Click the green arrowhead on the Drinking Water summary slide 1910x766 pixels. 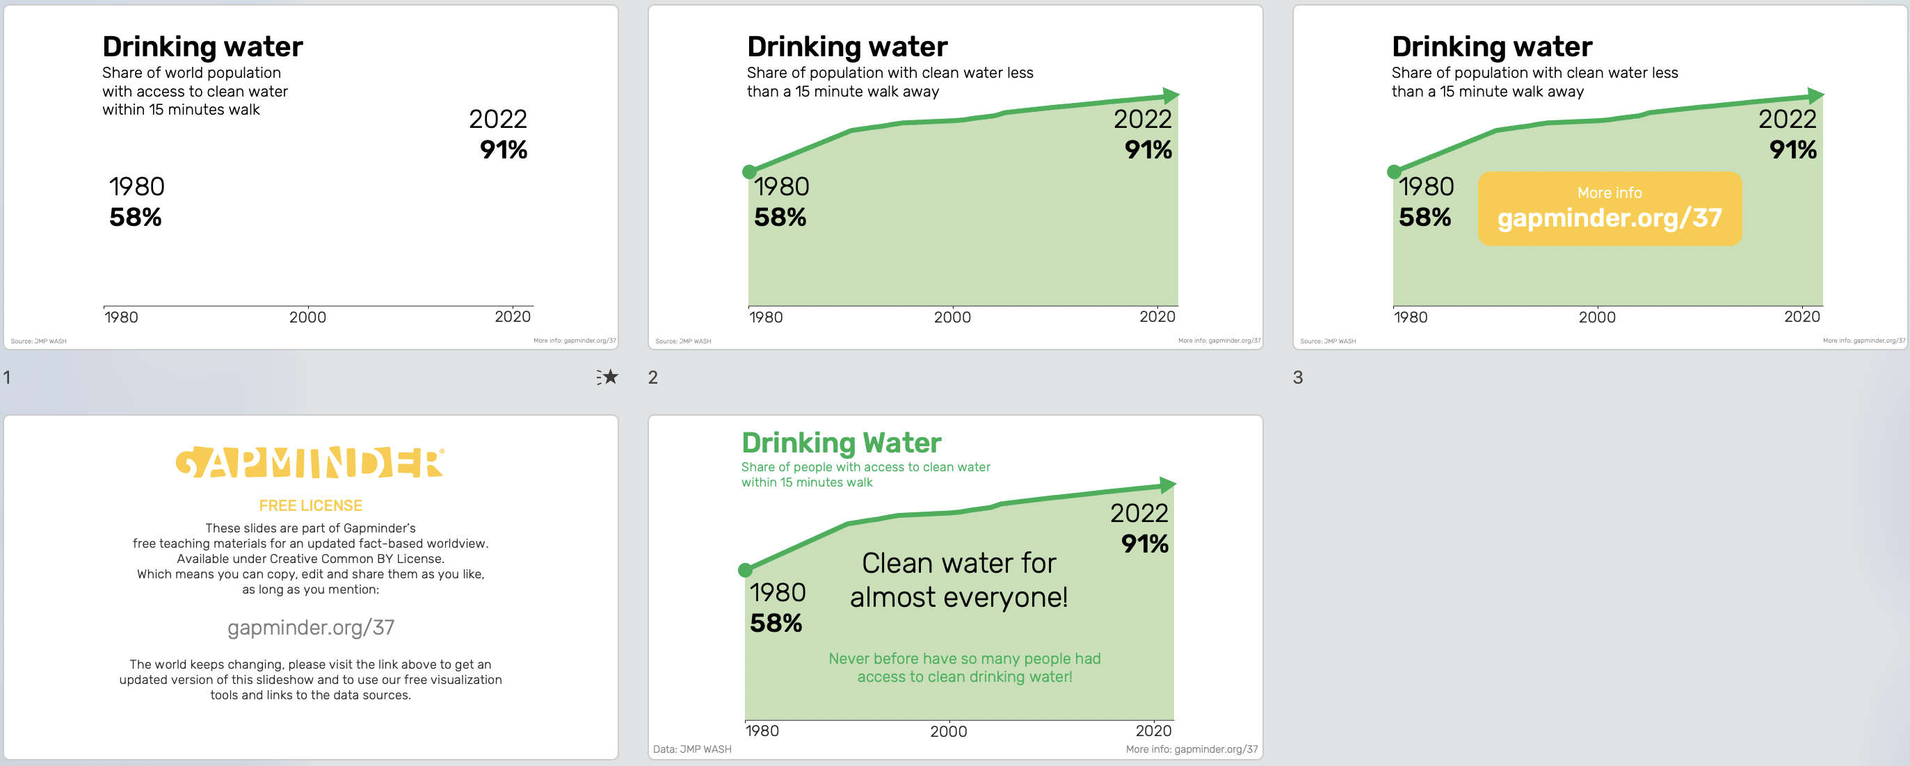pyautogui.click(x=1168, y=485)
